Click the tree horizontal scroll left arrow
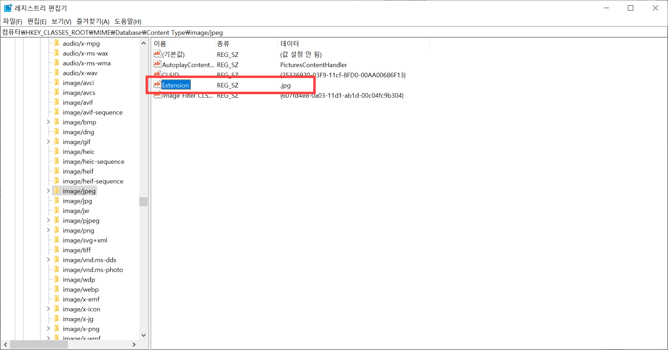 (x=5, y=344)
